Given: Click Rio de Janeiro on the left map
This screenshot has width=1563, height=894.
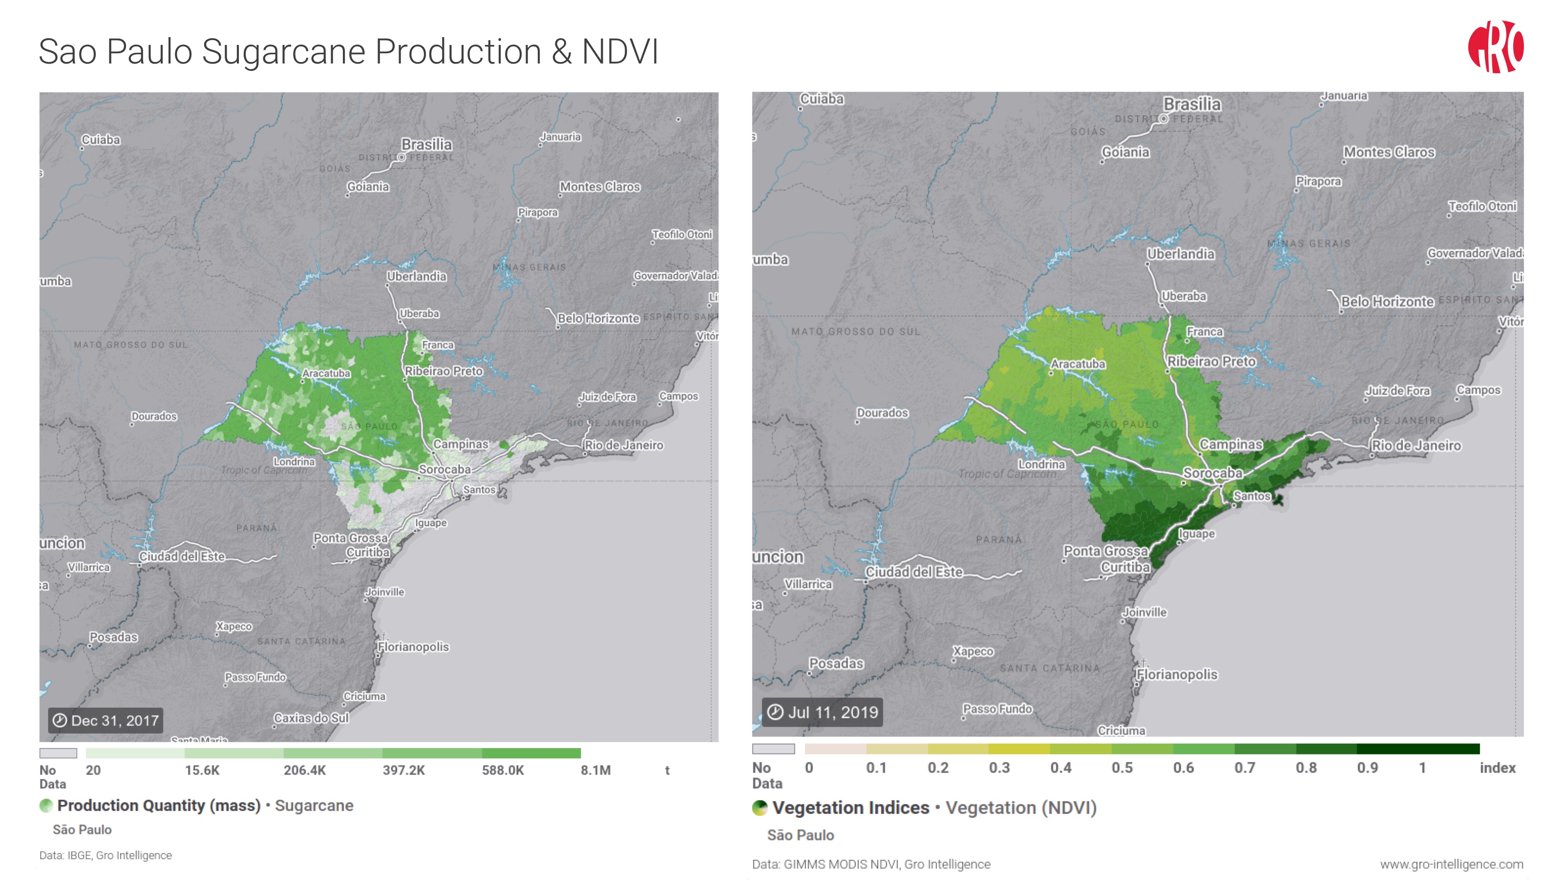Looking at the screenshot, I should tap(624, 445).
